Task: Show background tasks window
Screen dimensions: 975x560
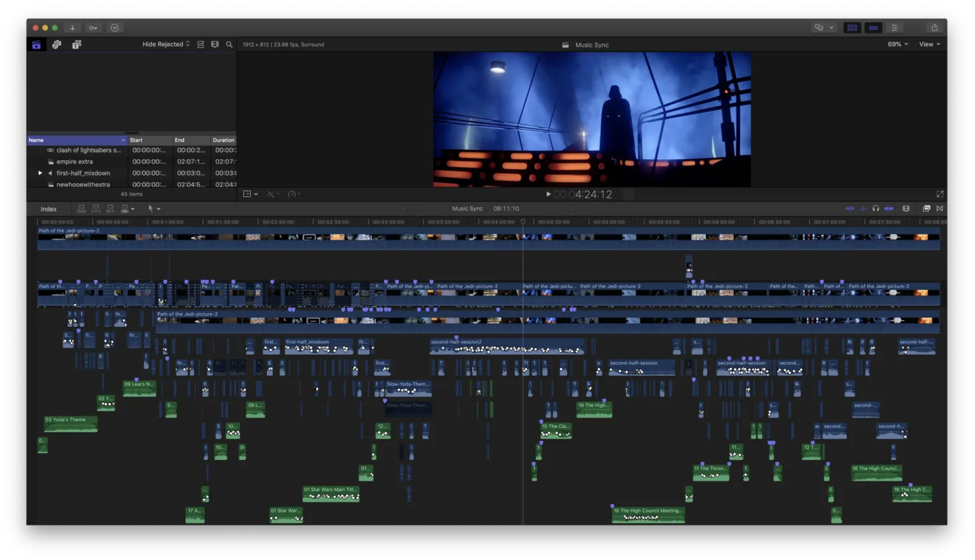Action: click(115, 28)
